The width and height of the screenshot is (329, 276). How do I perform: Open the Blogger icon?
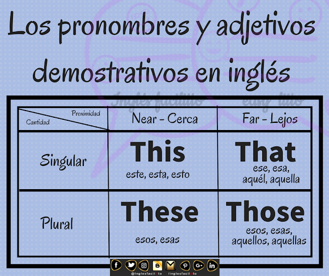click(x=157, y=266)
